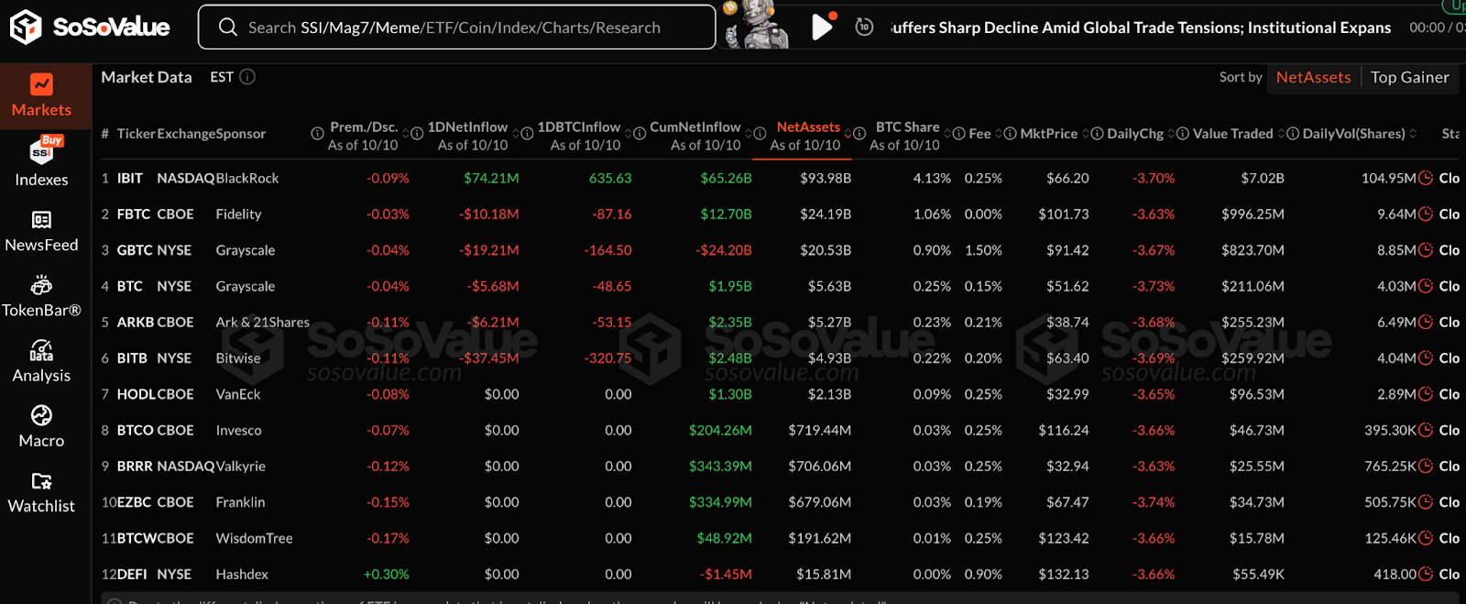Switch sorting to Top Gainer

click(1410, 77)
